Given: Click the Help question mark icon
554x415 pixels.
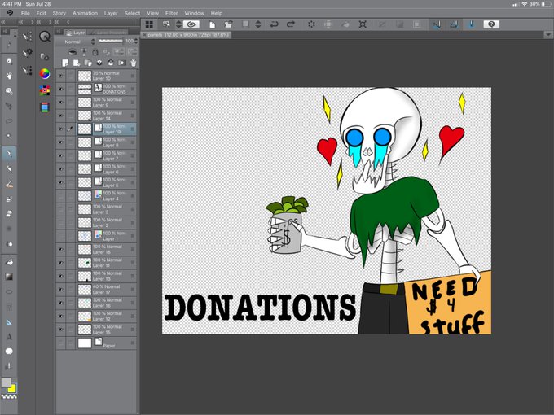Looking at the screenshot, I should 491,24.
